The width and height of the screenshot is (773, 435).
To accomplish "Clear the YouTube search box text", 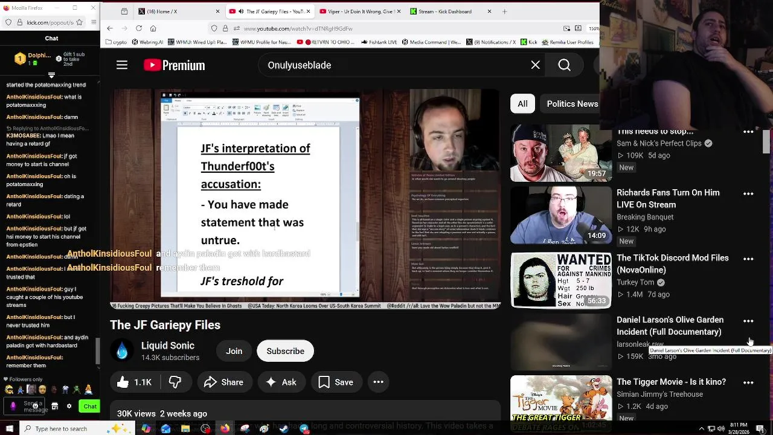I will 535,65.
